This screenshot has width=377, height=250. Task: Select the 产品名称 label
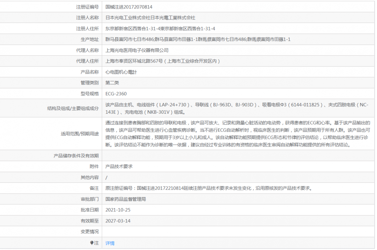tap(90, 72)
